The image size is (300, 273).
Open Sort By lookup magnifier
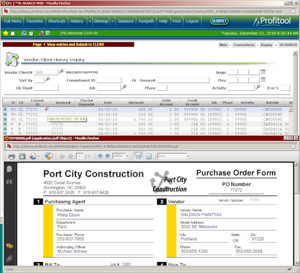47,79
